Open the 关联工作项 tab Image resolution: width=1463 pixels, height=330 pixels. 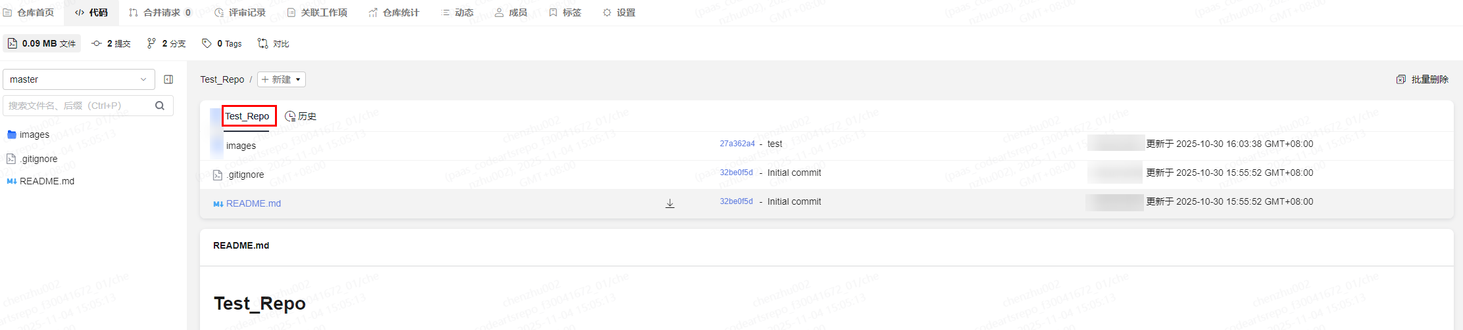point(317,12)
